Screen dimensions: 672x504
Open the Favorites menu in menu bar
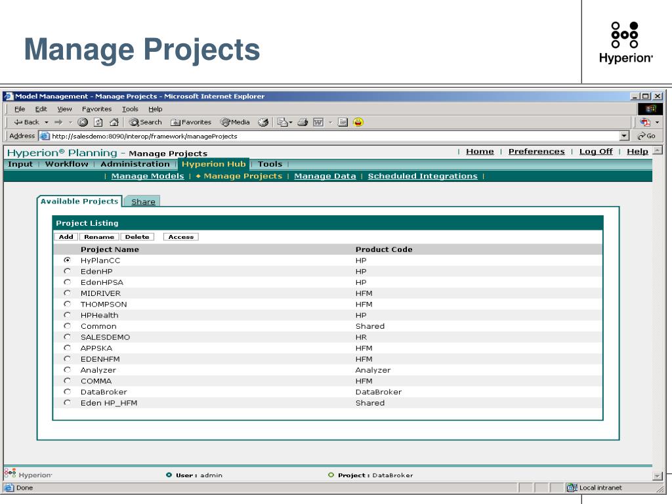(x=97, y=109)
